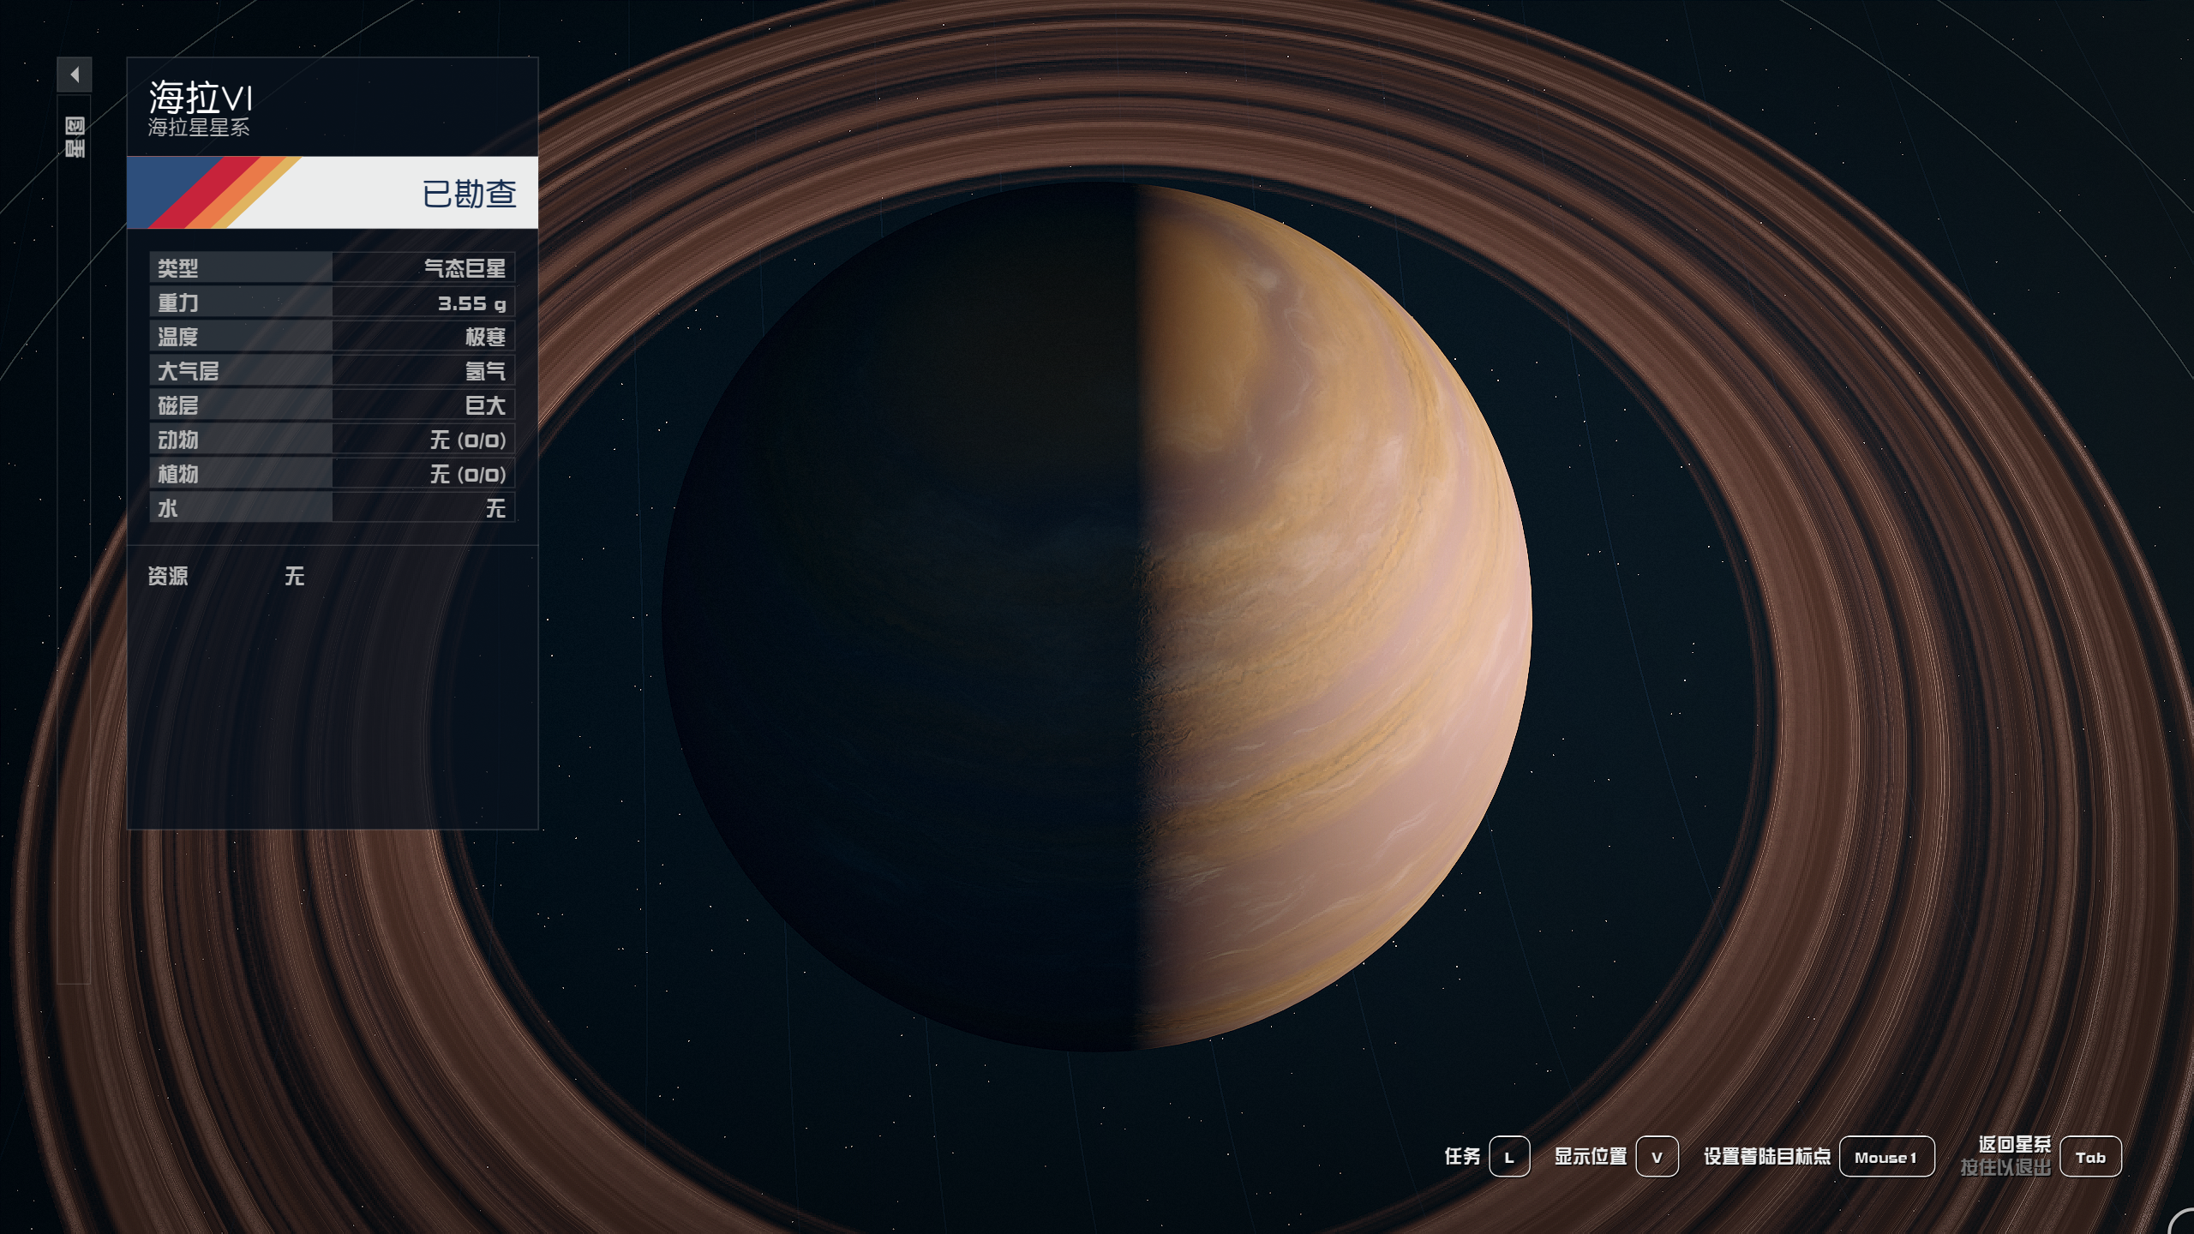
Task: Click the 资源 resources entry
Action: click(168, 576)
